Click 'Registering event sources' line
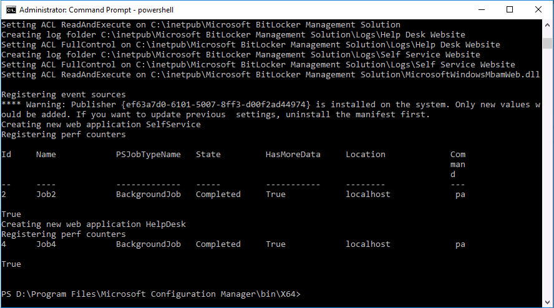The width and height of the screenshot is (554, 308). point(64,95)
